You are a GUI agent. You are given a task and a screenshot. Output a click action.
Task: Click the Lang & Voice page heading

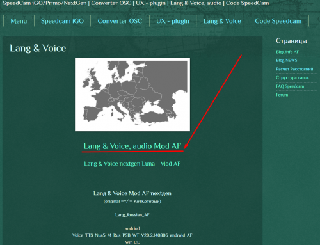pos(38,49)
